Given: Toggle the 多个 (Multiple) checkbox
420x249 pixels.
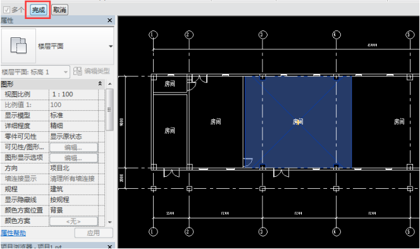Looking at the screenshot, I should point(6,10).
